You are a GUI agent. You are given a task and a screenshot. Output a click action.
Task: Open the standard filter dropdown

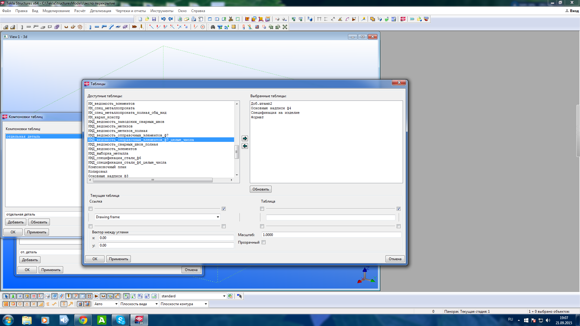coord(224,296)
